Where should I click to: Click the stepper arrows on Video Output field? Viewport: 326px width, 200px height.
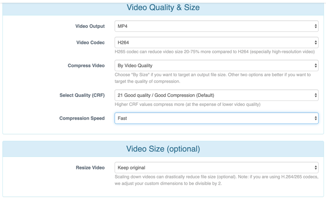click(x=316, y=26)
